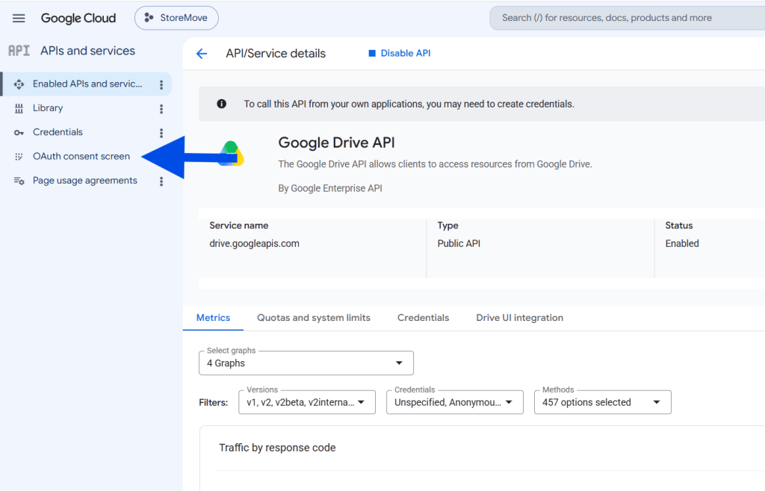Open the StoreMove project picker
The width and height of the screenshot is (765, 491).
pos(176,18)
